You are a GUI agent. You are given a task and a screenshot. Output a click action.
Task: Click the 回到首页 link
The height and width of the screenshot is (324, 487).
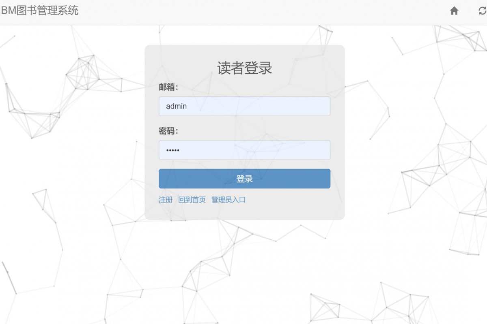point(191,200)
